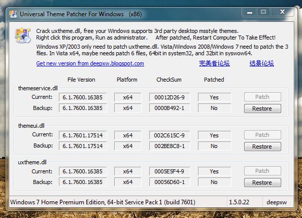Restore uxtheme.dll from backup

pos(262,183)
